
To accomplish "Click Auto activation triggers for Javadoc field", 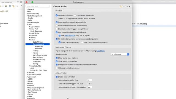I will point(90,87).
